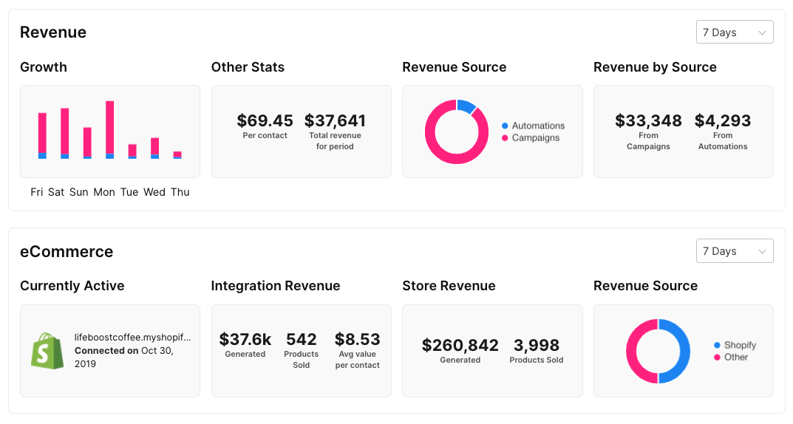Image resolution: width=793 pixels, height=424 pixels.
Task: Select the Friday bar in Growth chart
Action: click(x=42, y=135)
